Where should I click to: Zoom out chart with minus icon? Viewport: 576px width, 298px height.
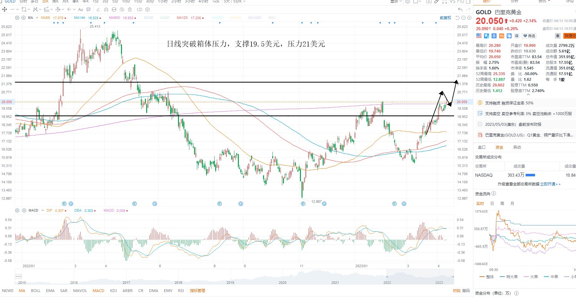[x=464, y=18]
